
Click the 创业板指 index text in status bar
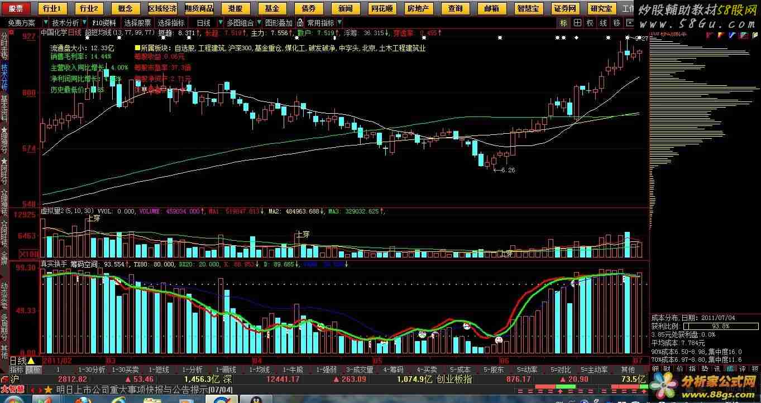[x=454, y=379]
